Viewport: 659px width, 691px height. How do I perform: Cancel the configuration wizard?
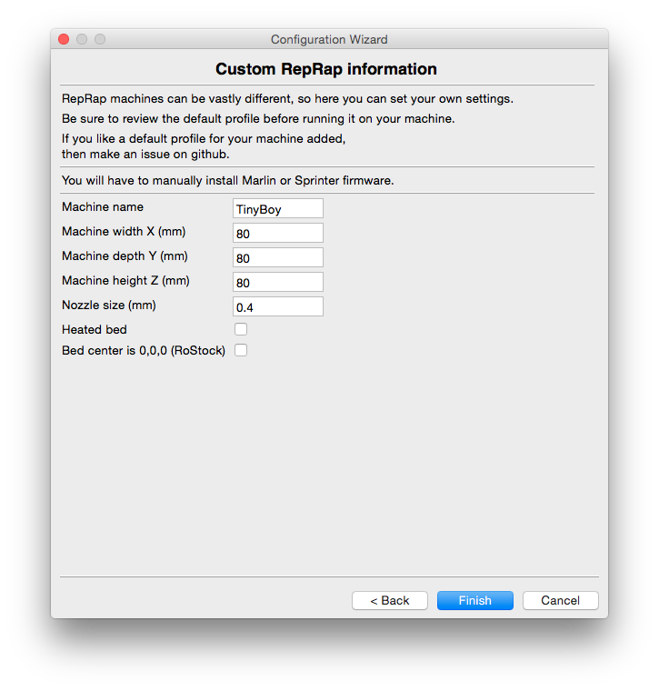coord(560,600)
